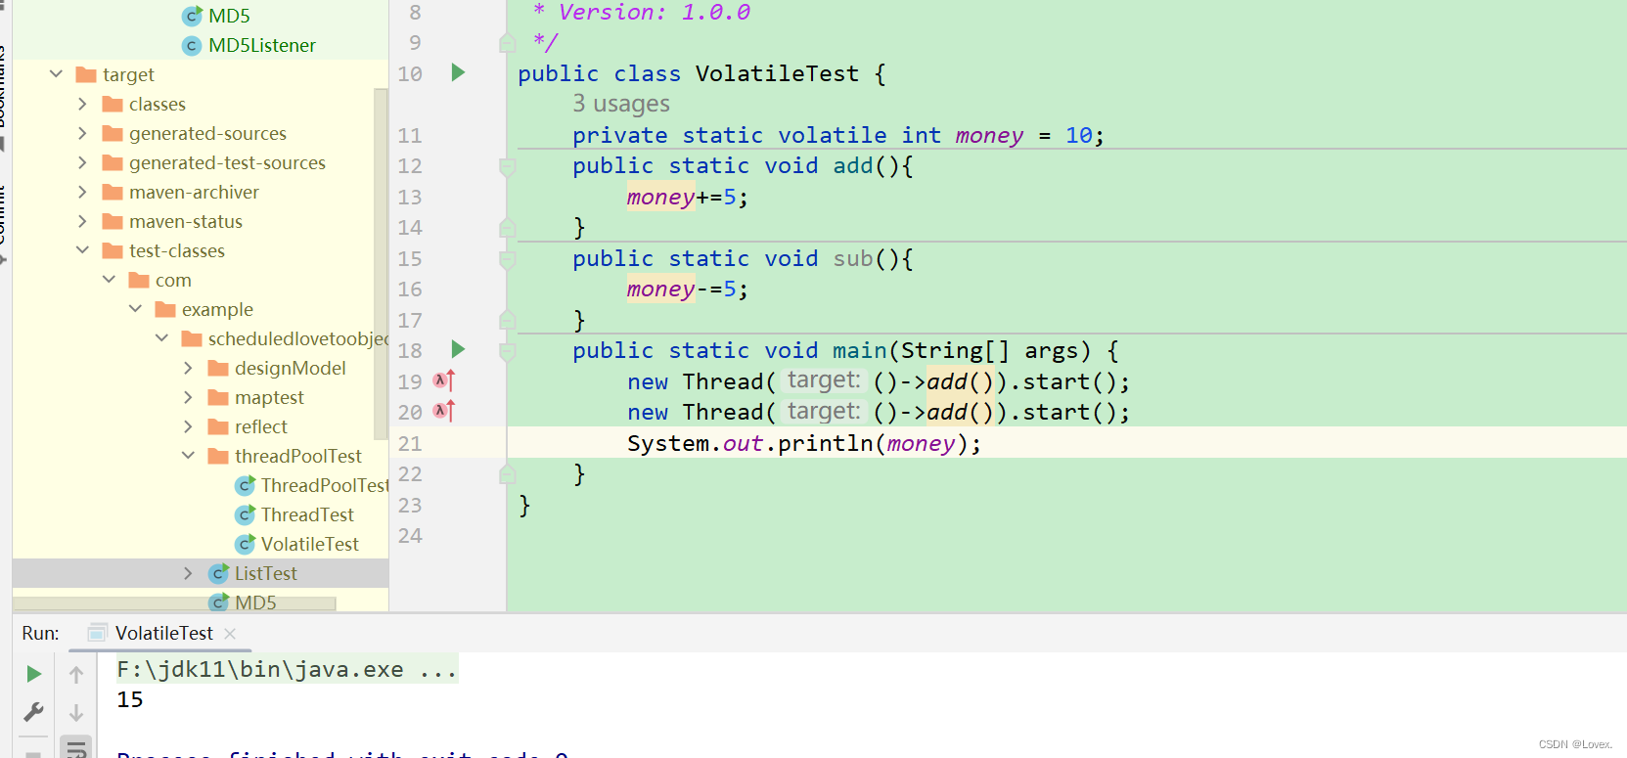
Task: Toggle soft-wrap icon in Run toolbar
Action: [76, 748]
